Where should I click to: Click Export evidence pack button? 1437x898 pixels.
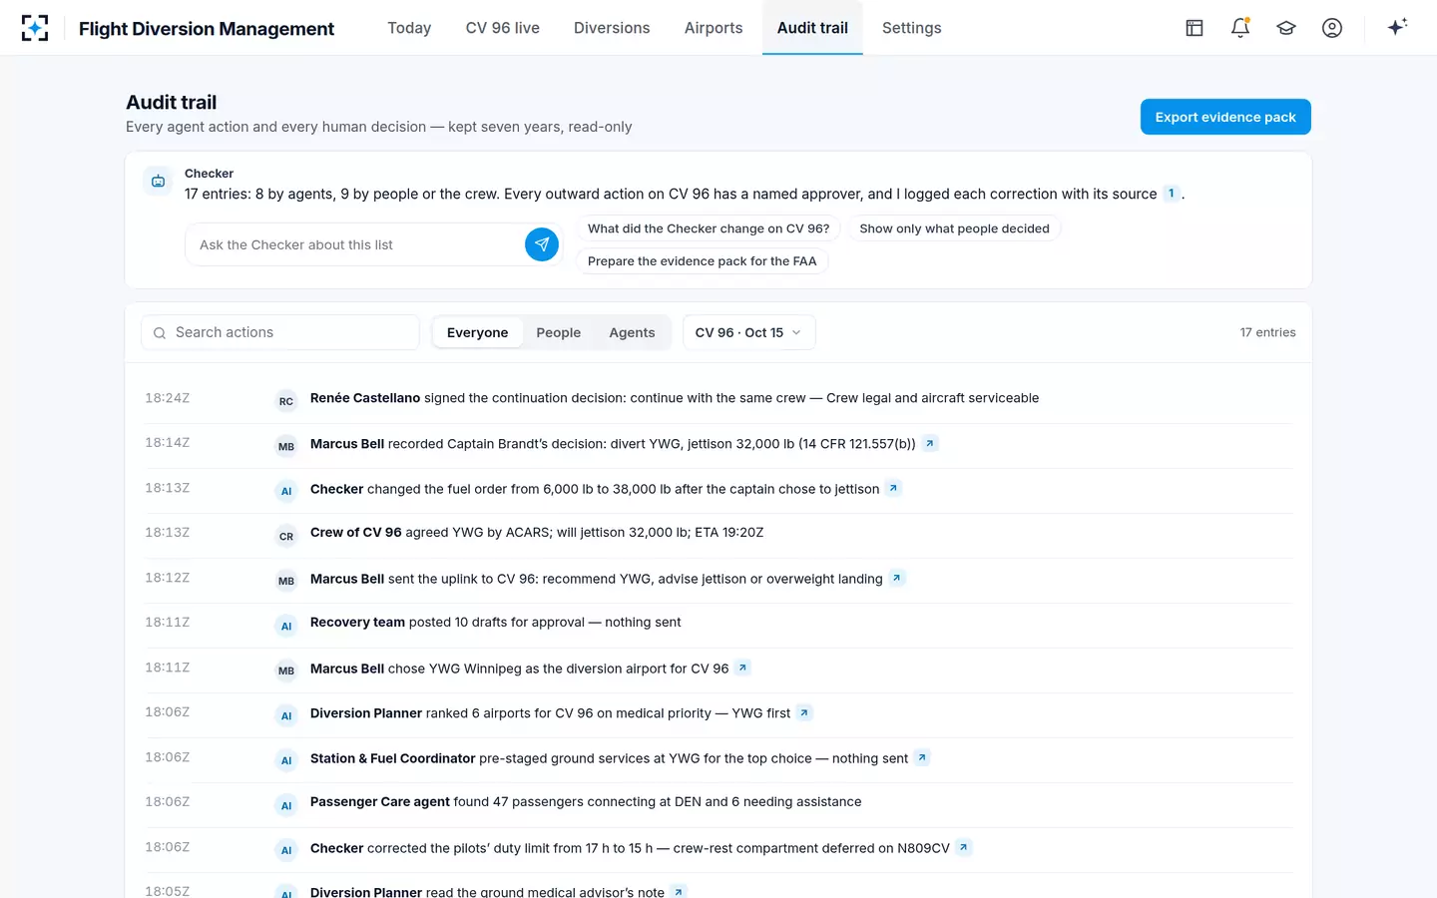click(x=1225, y=117)
